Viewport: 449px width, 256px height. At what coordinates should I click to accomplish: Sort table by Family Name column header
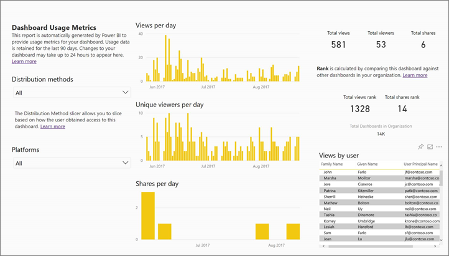[331, 164]
